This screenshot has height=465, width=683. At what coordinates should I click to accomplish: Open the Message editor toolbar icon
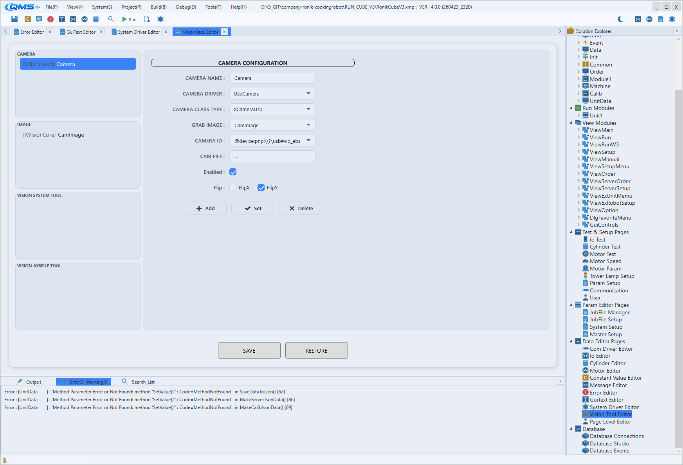point(39,19)
